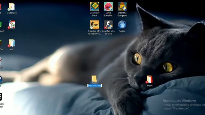Select the Enter the Gungeon icon
The width and height of the screenshot is (205, 115).
(122, 6)
